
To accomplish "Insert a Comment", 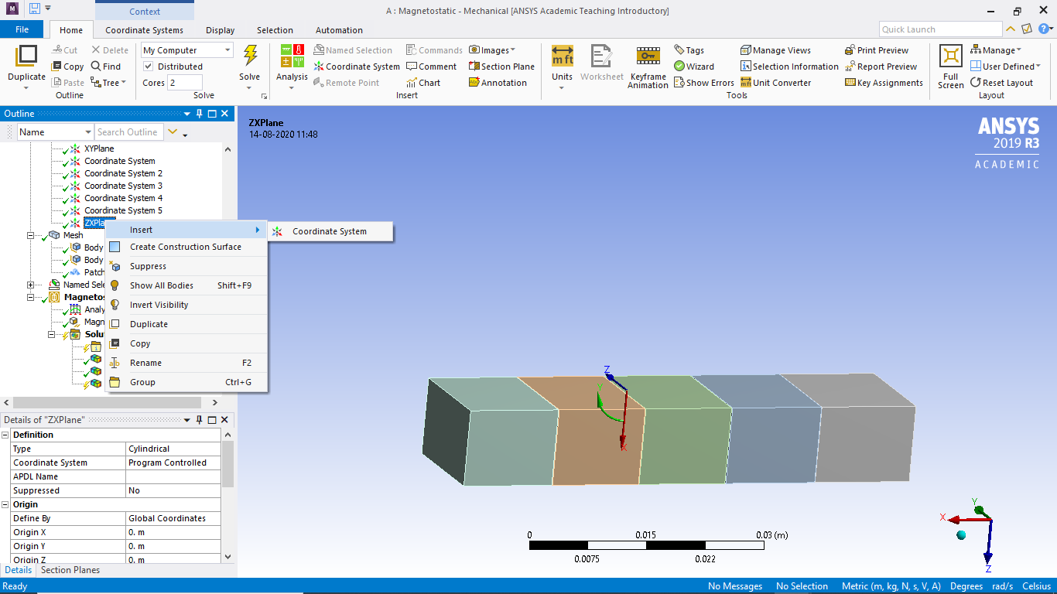I will [x=431, y=67].
